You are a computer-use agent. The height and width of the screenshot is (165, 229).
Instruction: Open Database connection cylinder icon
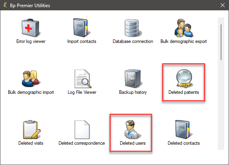coord(133,28)
